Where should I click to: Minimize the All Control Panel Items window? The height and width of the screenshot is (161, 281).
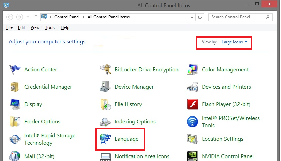tap(248, 5)
